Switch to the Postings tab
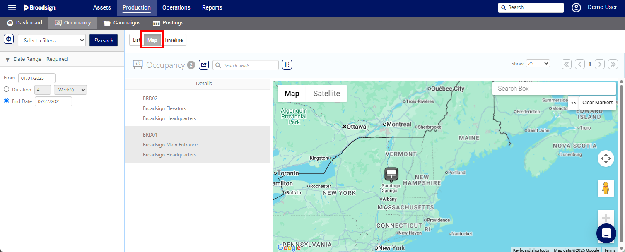The image size is (625, 252). point(168,23)
